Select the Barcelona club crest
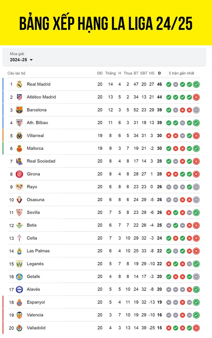Viewport: 212px width, 338px height. coord(19,110)
